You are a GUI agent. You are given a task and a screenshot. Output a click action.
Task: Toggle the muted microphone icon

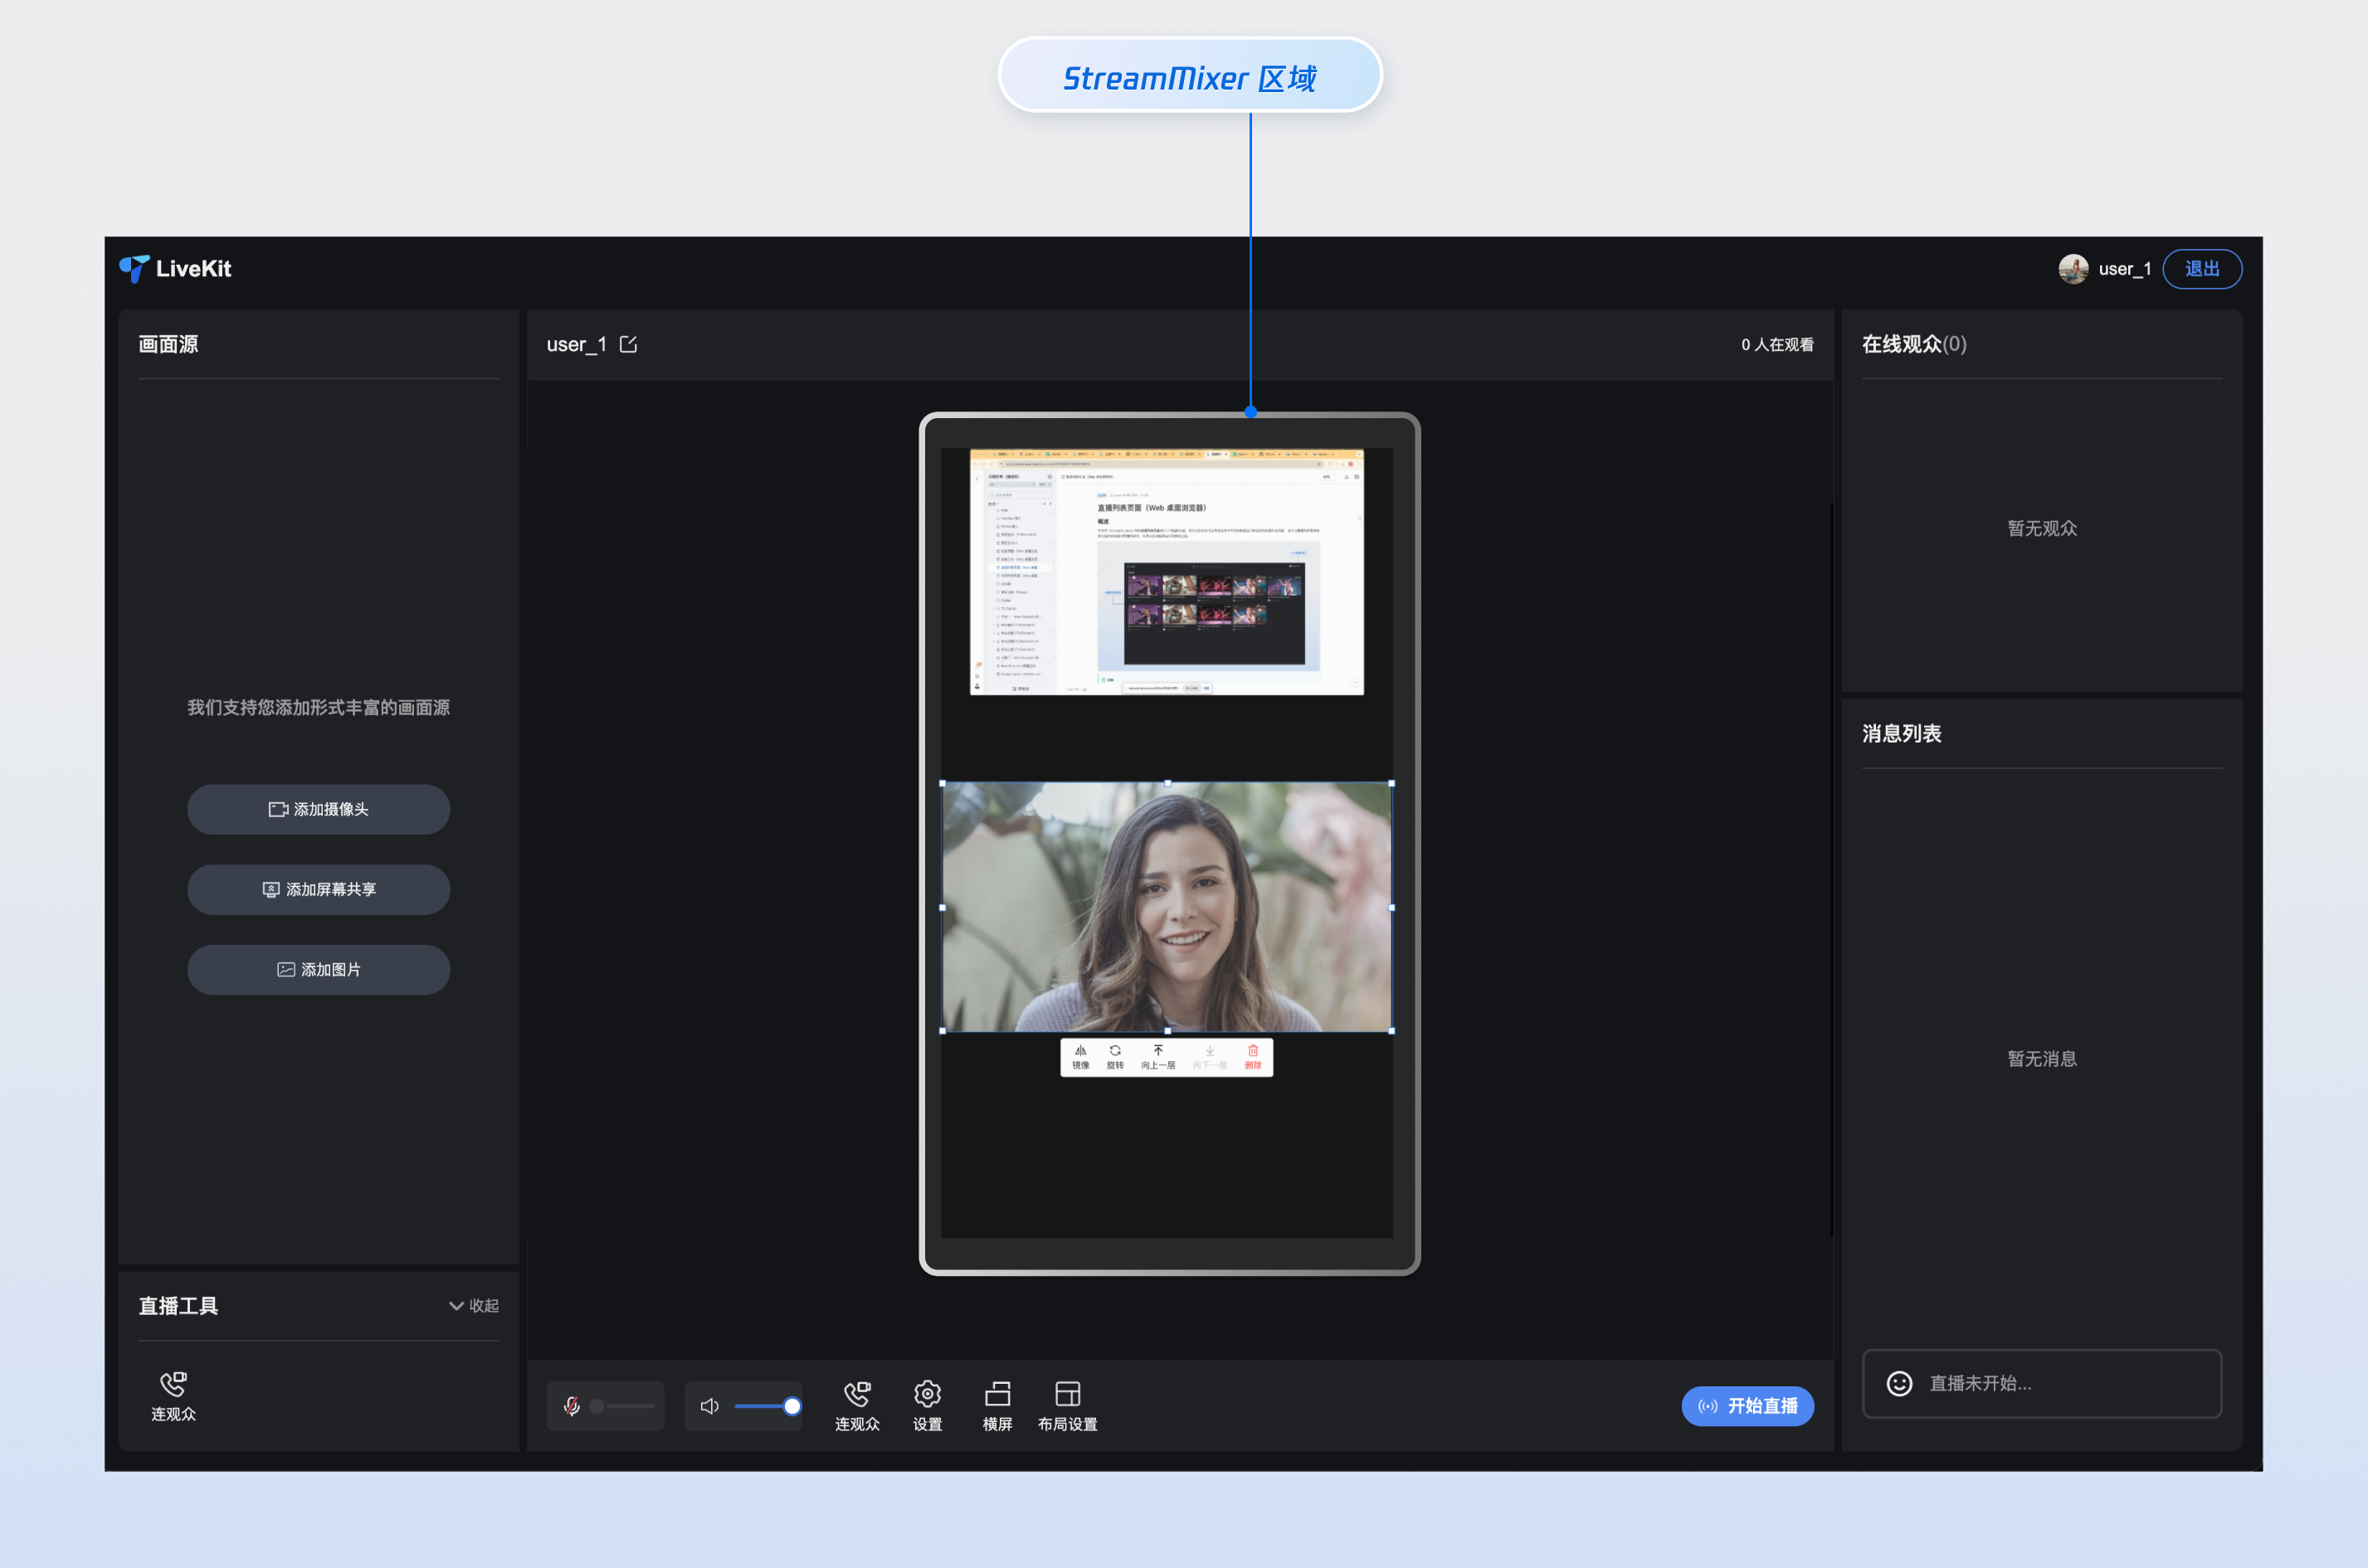[571, 1406]
